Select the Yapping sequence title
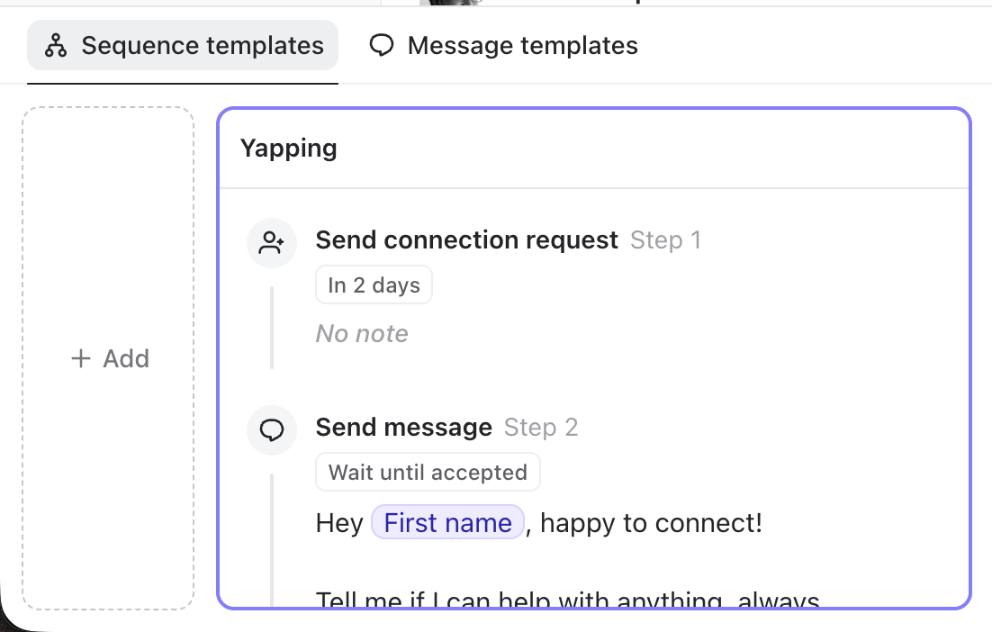992x632 pixels. tap(288, 149)
